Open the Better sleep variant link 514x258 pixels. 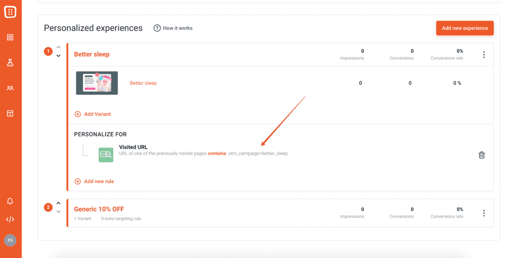click(143, 83)
